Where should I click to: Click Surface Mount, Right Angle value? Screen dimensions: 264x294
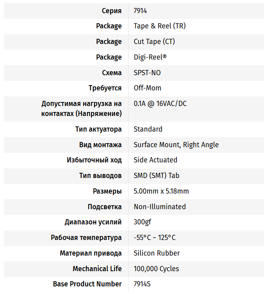tap(176, 145)
